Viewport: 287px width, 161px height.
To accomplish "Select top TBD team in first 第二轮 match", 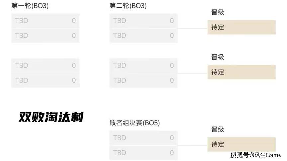I will point(143,21).
